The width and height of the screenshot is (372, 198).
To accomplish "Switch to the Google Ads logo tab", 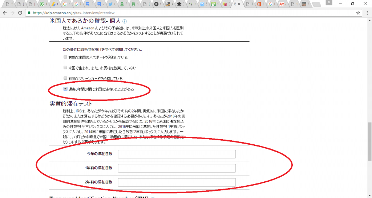I will (55, 4).
